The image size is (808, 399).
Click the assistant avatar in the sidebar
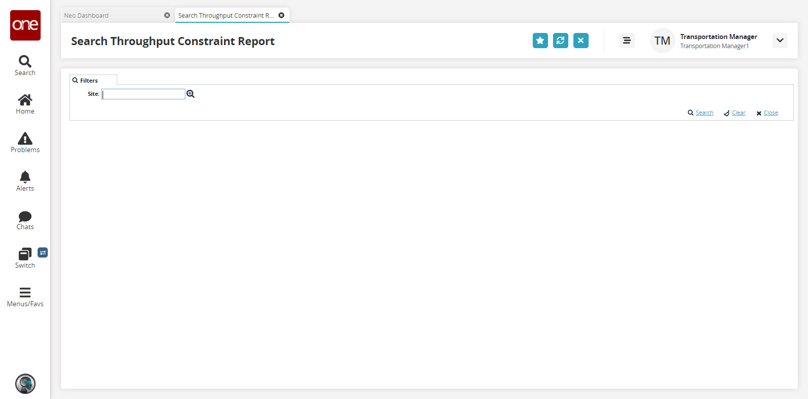coord(25,384)
